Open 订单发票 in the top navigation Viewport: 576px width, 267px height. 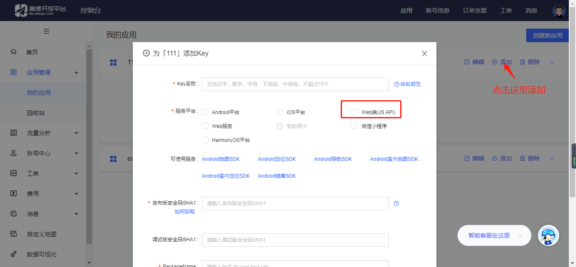475,11
